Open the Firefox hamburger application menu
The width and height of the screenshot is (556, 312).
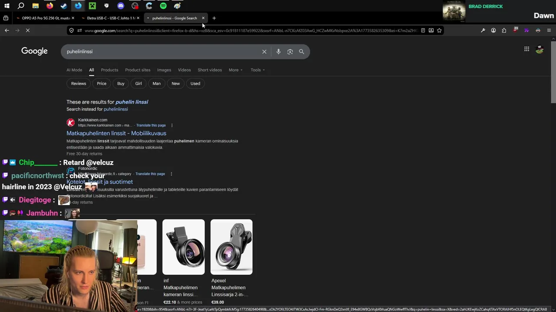(549, 30)
